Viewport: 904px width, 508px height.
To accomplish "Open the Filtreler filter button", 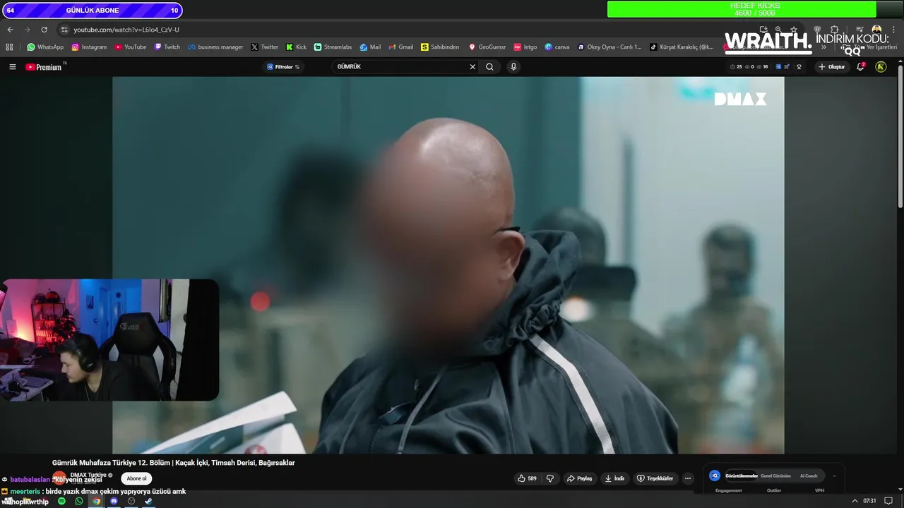I will click(x=283, y=67).
